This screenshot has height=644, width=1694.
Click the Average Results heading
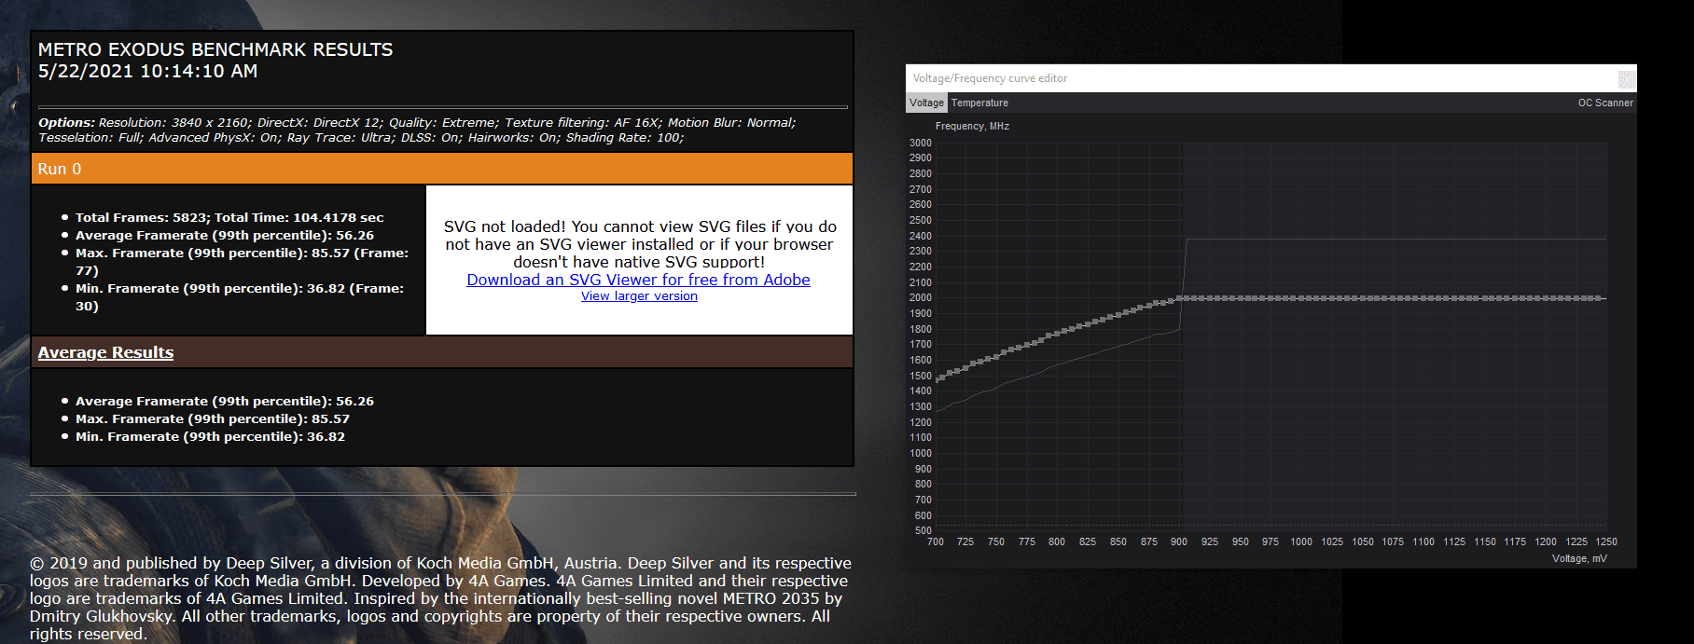tap(105, 352)
